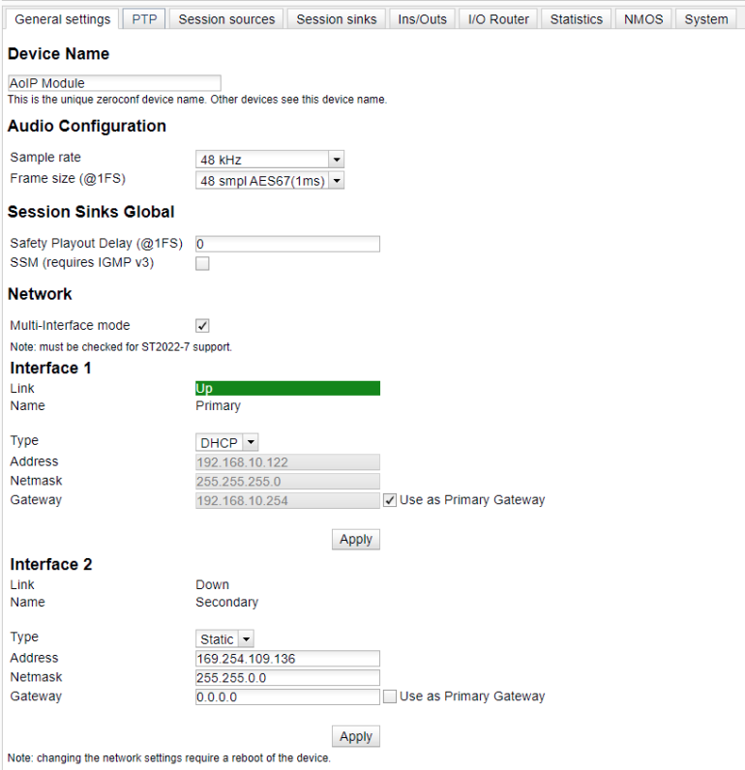Click the ST2022-7 support note
745x770 pixels.
[121, 347]
